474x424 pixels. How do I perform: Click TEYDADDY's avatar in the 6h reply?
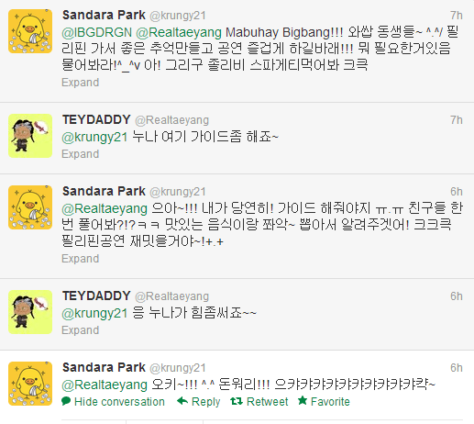coord(30,312)
